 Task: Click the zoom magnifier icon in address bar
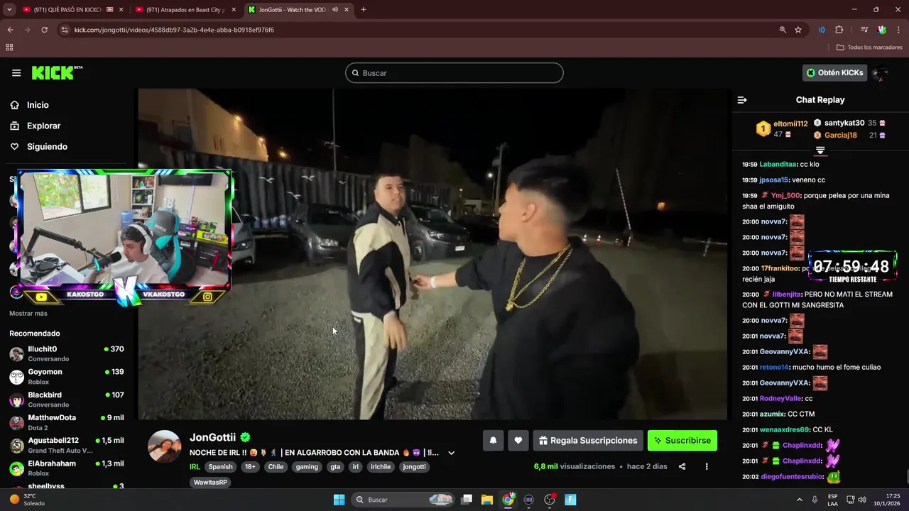(x=783, y=30)
